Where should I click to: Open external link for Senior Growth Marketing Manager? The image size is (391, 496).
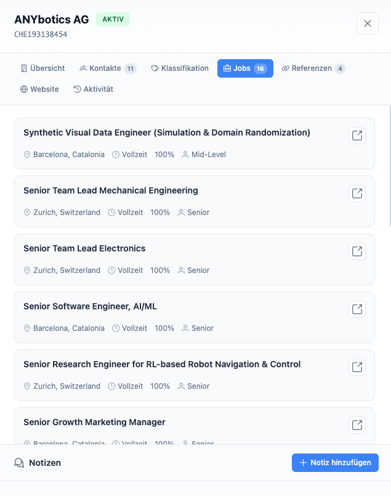pos(357,425)
